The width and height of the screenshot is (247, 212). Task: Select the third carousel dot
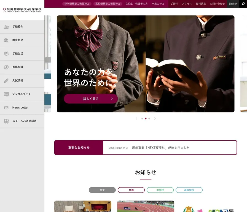[149, 119]
